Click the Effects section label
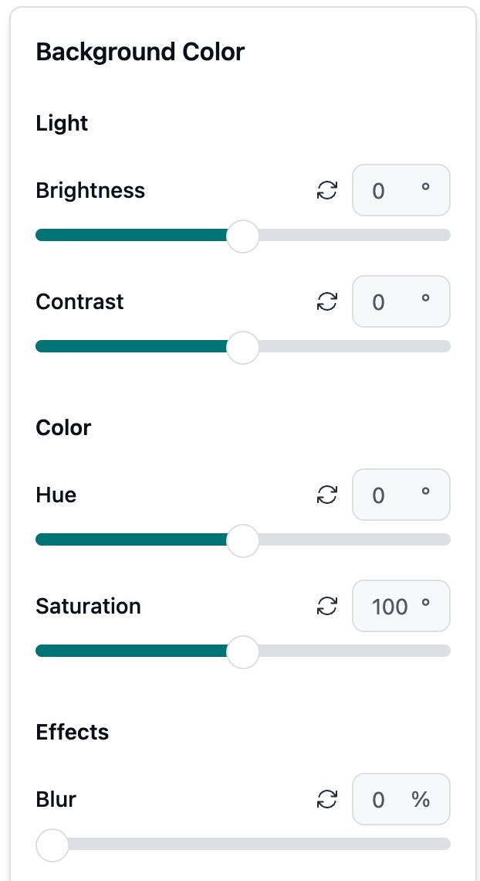Image resolution: width=480 pixels, height=881 pixels. tap(73, 733)
